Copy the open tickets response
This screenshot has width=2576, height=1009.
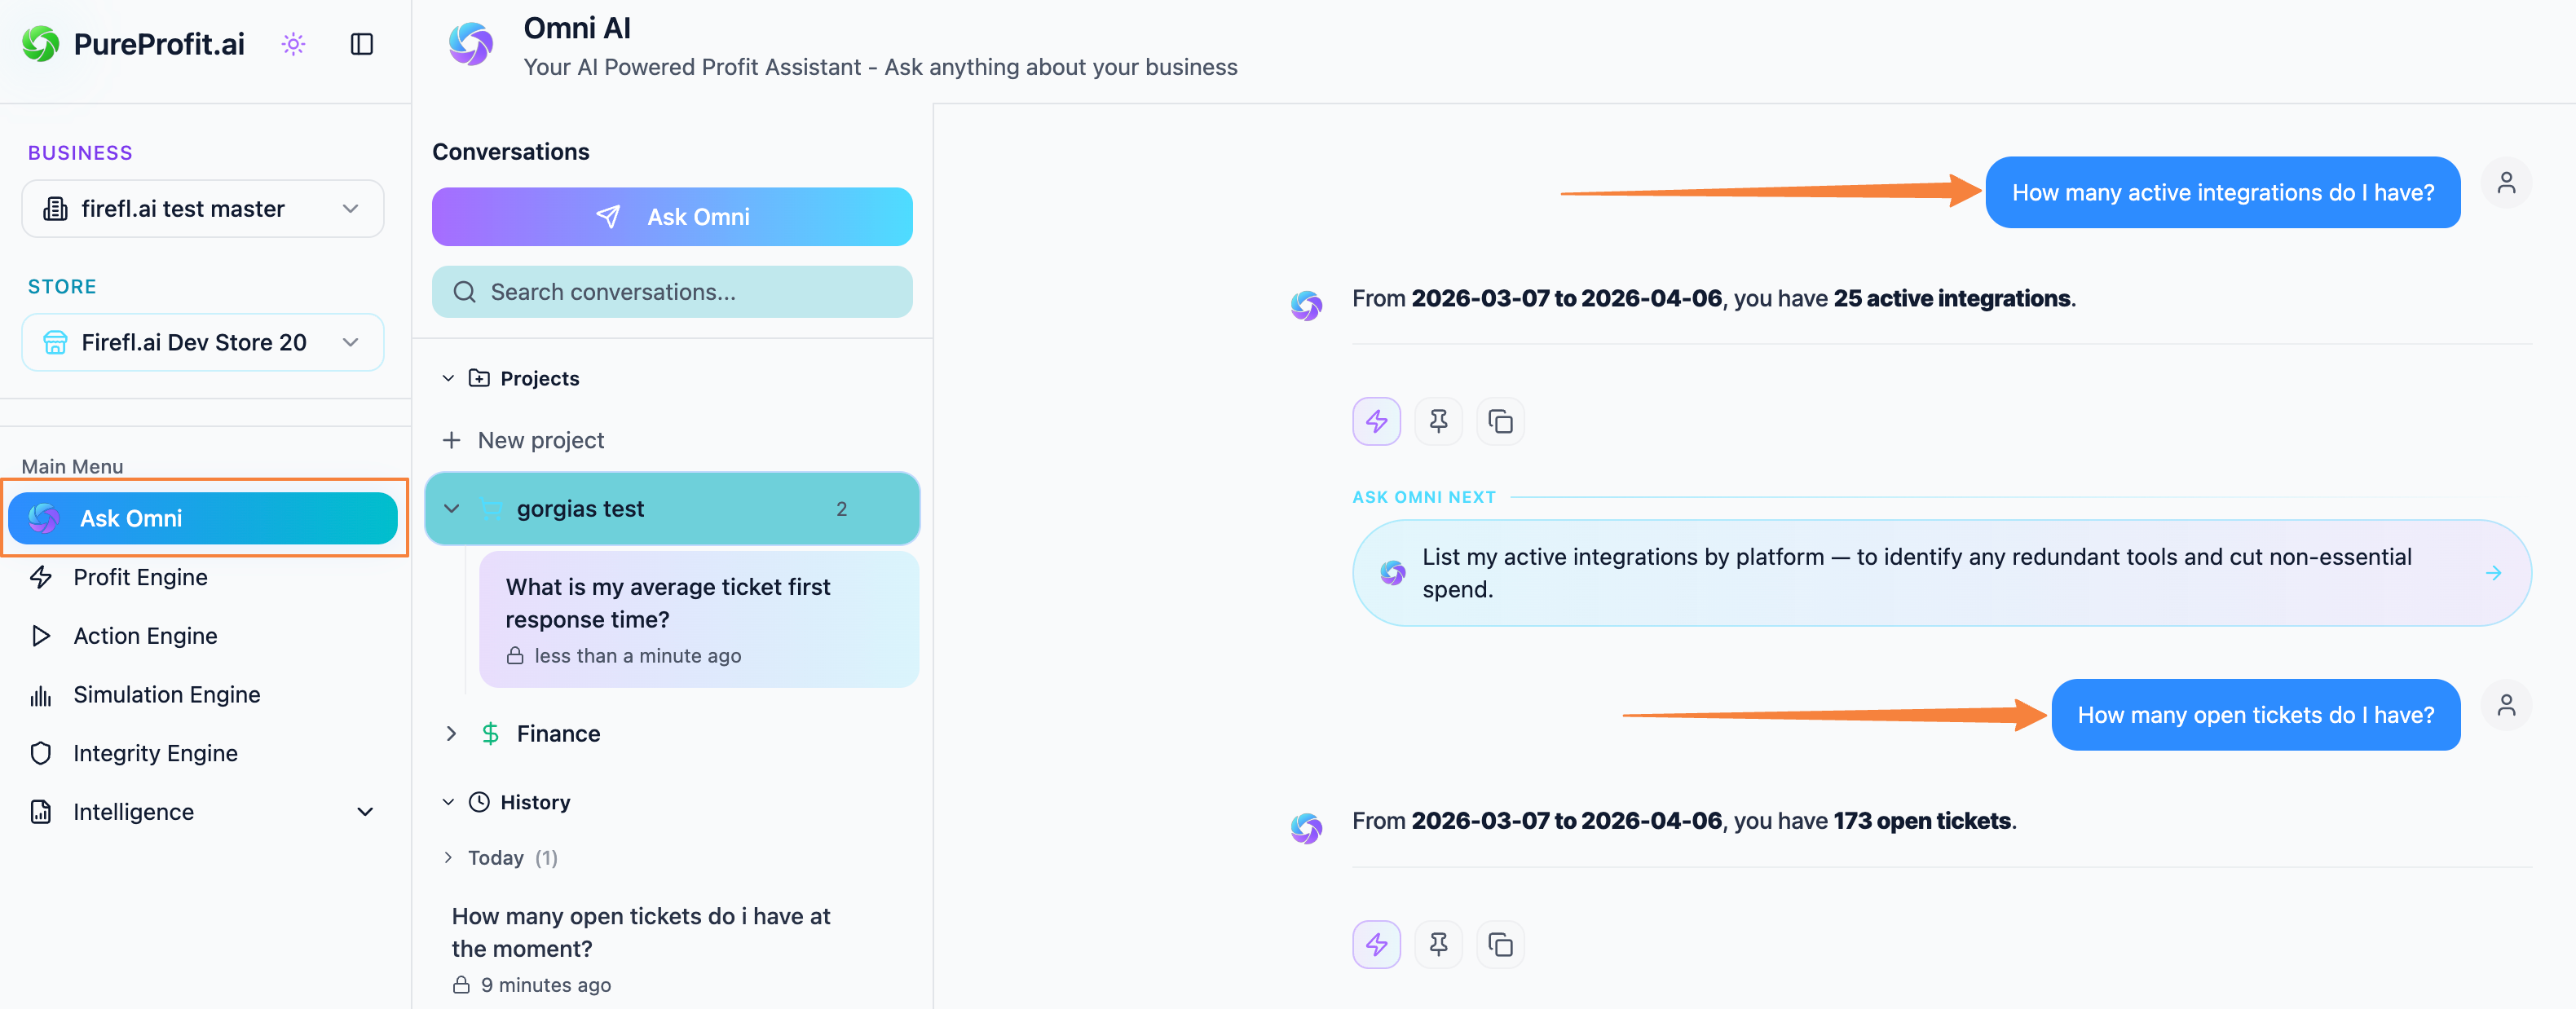pyautogui.click(x=1500, y=944)
